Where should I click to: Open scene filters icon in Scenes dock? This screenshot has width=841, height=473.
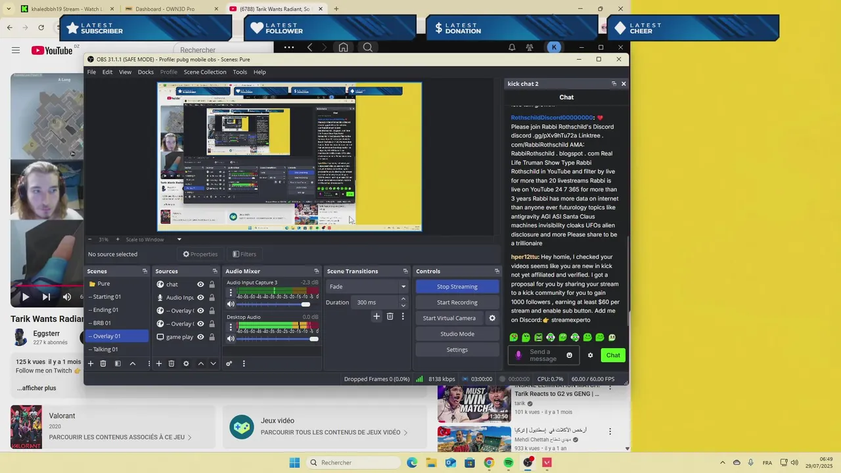(x=118, y=363)
